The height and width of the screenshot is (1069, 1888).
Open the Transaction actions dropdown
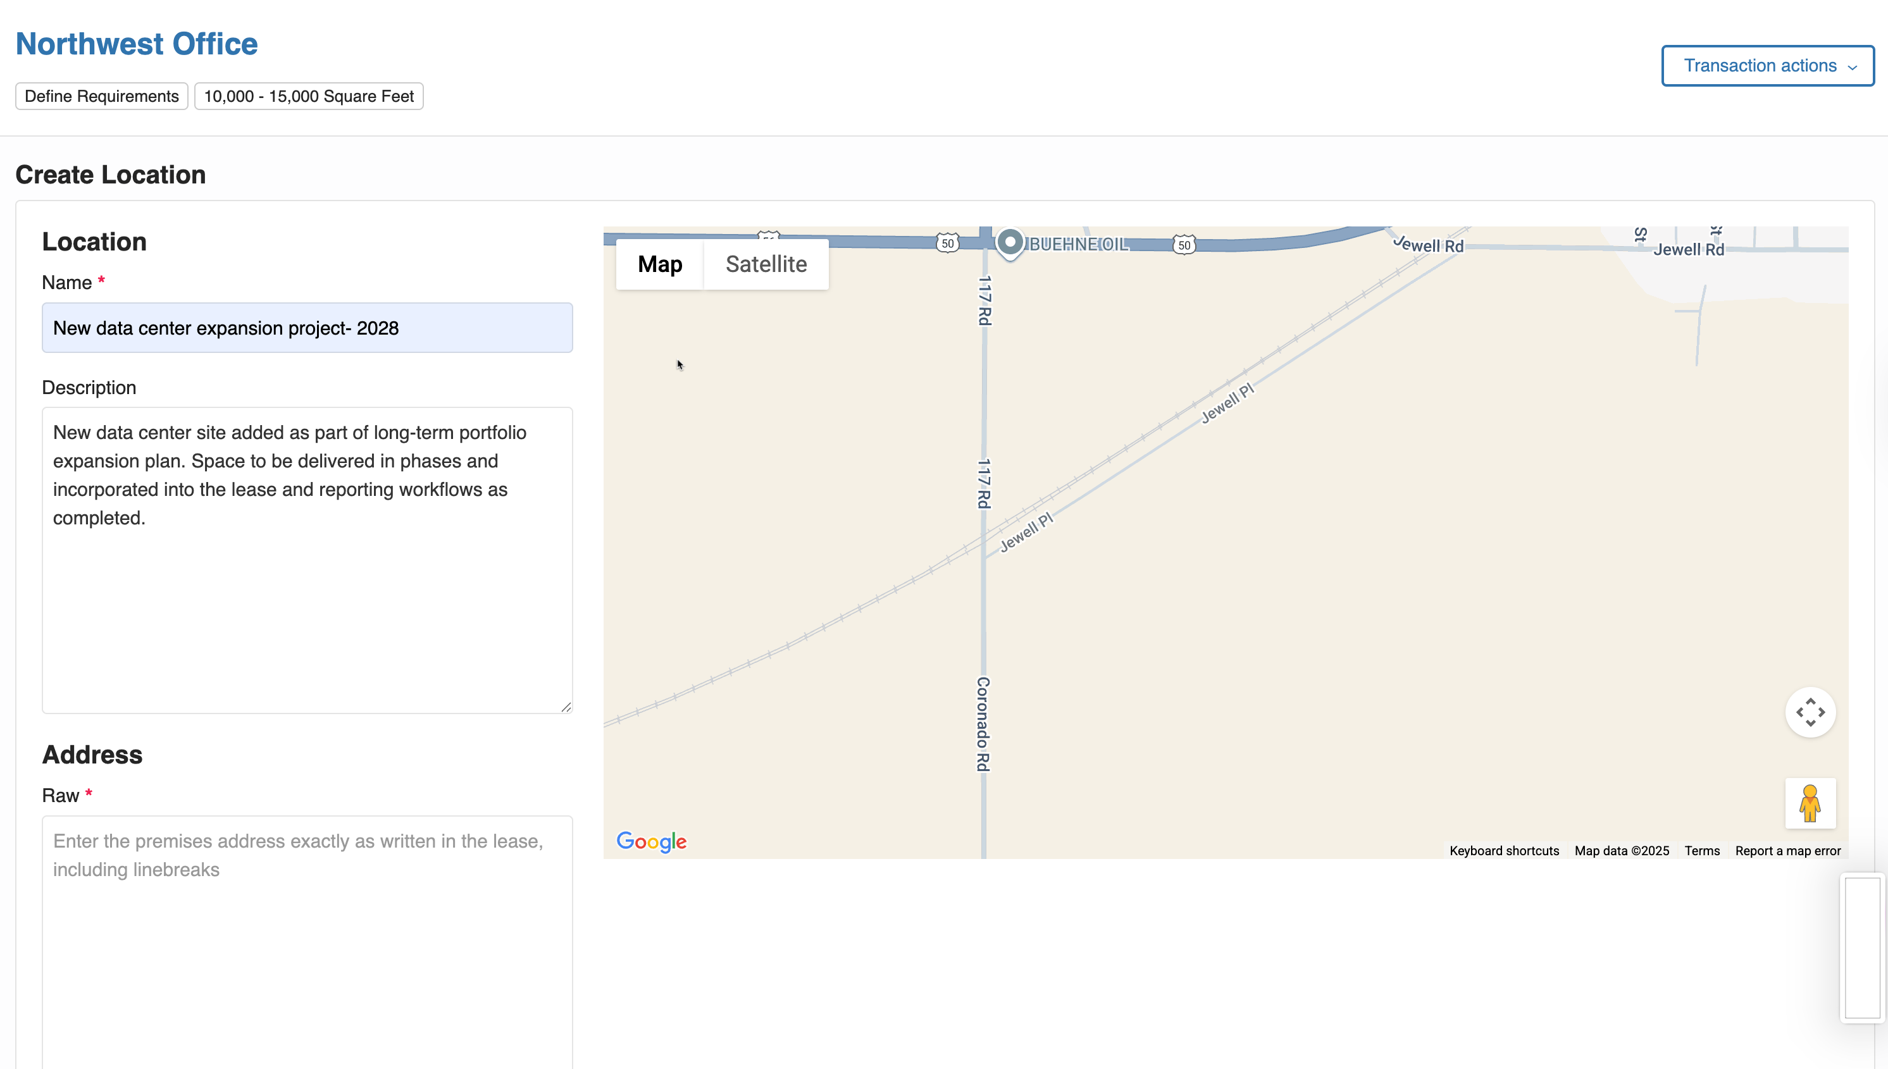1767,65
